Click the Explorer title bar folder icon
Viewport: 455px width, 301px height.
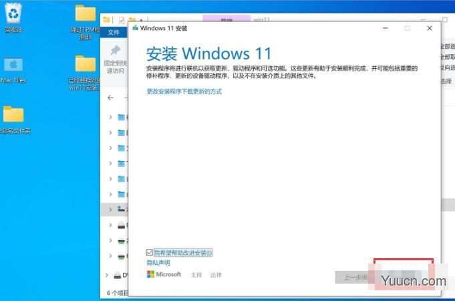106,19
